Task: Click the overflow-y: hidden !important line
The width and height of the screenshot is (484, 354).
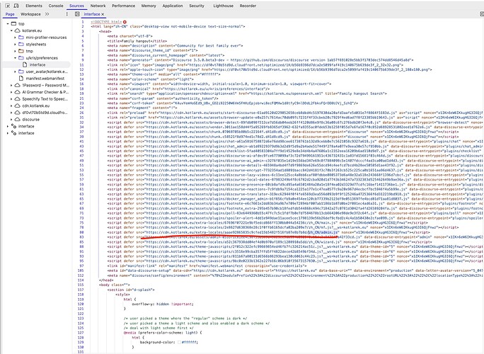Action: tap(162, 304)
